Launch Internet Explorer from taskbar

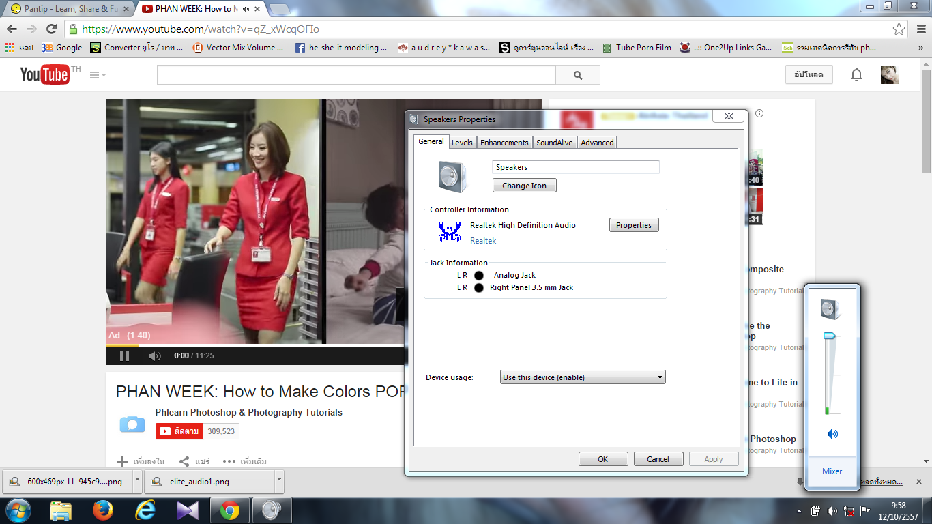[145, 510]
